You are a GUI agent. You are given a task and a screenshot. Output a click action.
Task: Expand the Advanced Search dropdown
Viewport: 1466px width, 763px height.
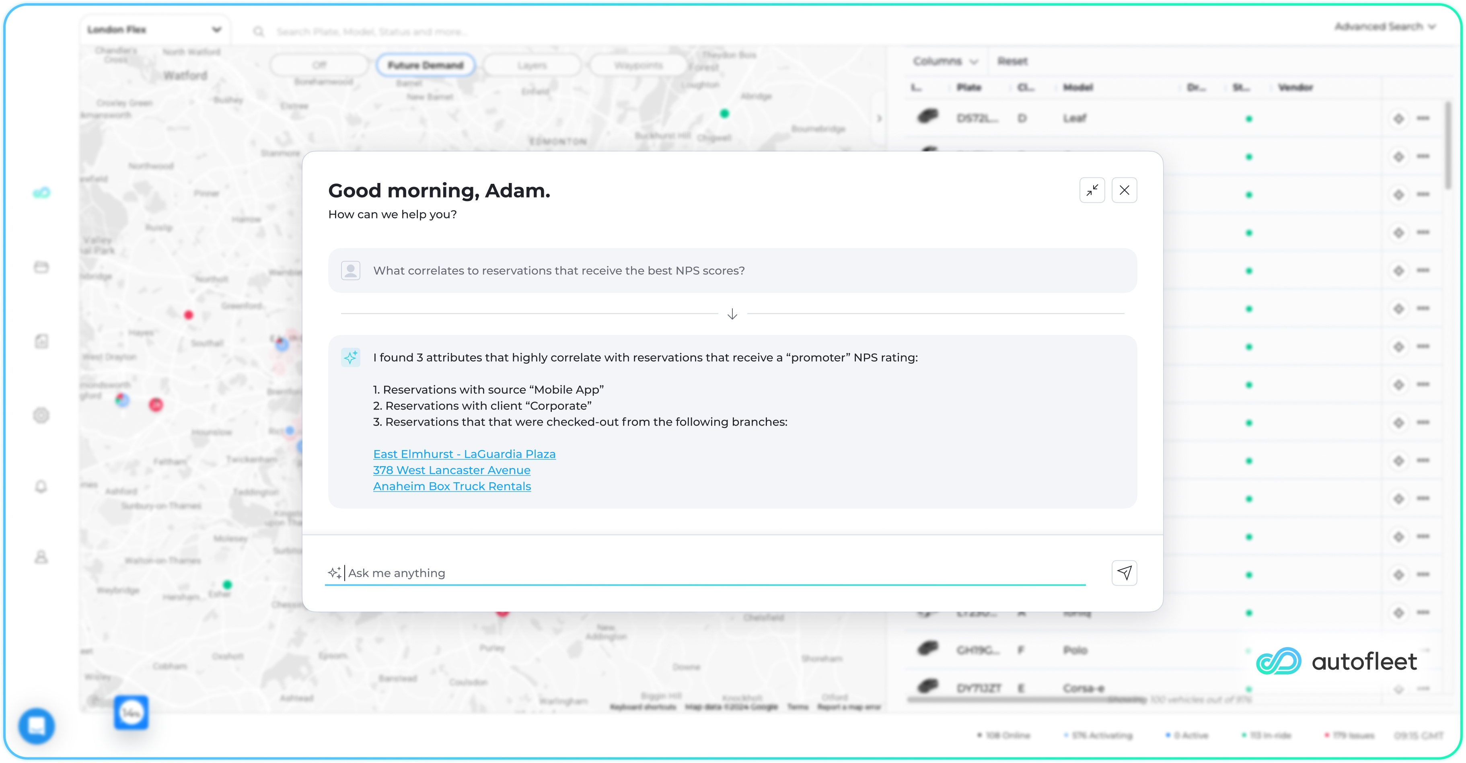coord(1385,26)
